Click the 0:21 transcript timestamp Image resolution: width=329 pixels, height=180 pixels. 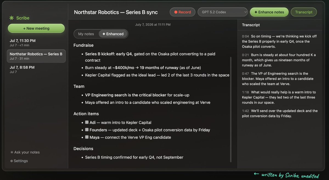[x=245, y=55]
